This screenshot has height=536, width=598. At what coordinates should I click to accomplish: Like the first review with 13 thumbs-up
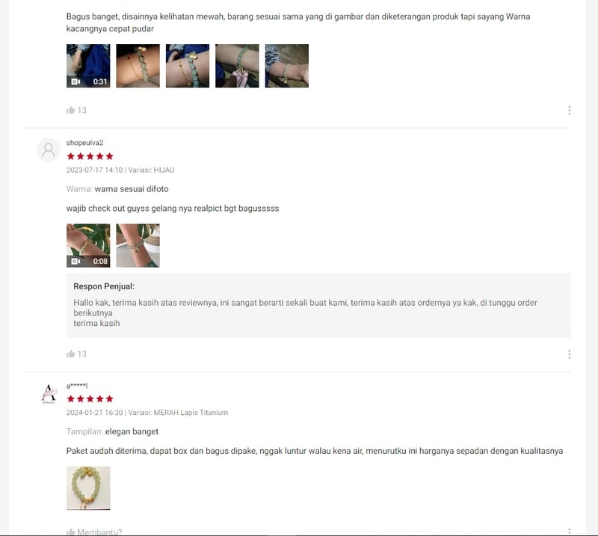(x=70, y=110)
